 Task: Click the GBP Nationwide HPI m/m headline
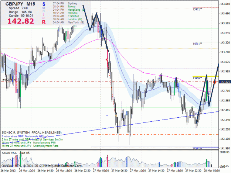click(x=26, y=136)
